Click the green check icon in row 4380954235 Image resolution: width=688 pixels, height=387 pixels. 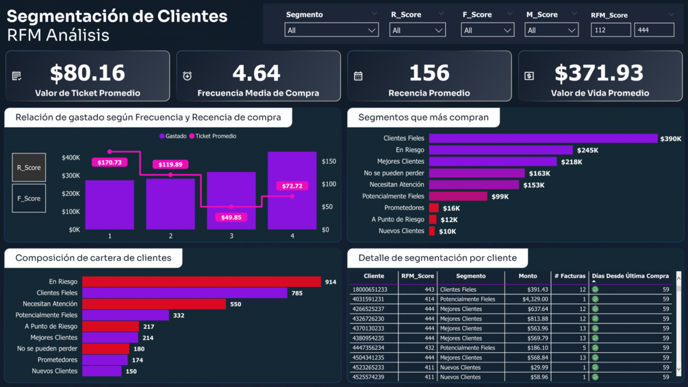click(x=596, y=338)
